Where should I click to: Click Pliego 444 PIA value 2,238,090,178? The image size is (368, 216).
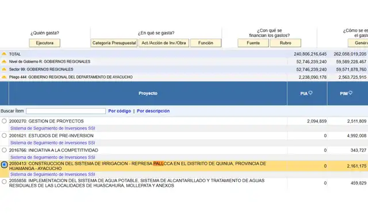(x=313, y=77)
